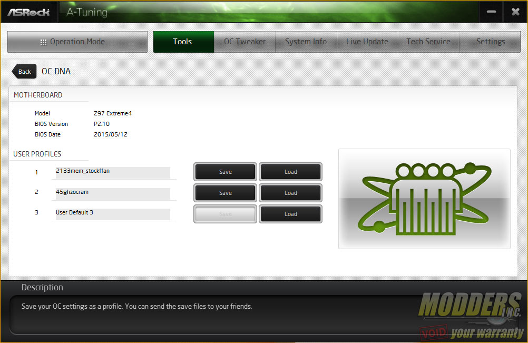
Task: Switch to the Tools tab
Action: [x=183, y=42]
